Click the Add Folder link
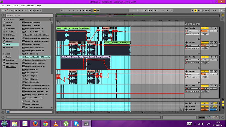Screen dimensions: 226x127 [11, 66]
